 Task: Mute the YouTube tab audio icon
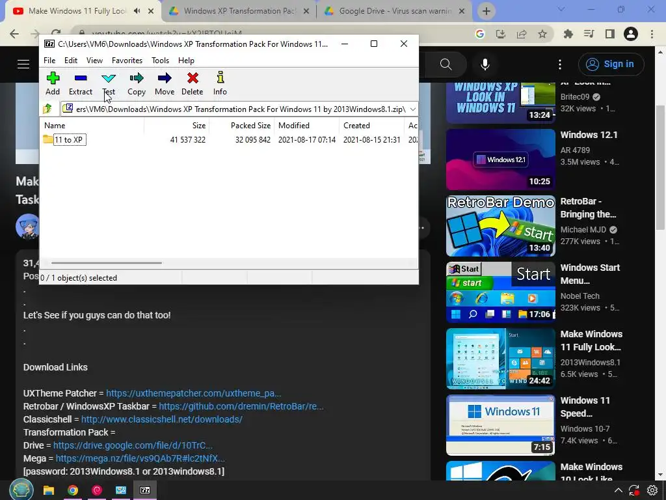coord(137,11)
